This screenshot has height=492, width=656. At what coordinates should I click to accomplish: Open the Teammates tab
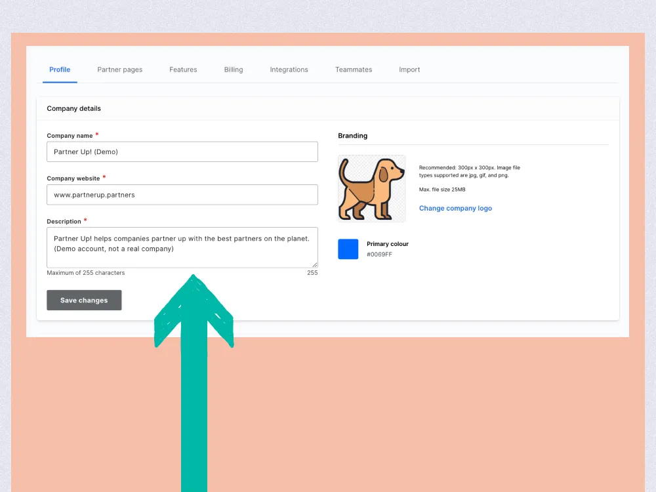click(x=354, y=70)
